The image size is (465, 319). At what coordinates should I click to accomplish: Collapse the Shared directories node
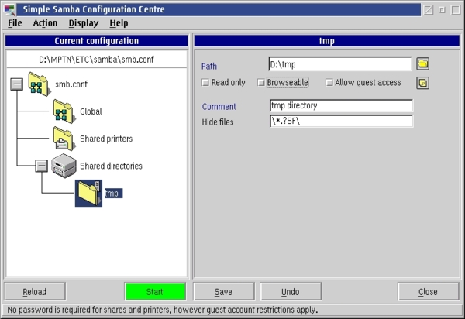[42, 166]
